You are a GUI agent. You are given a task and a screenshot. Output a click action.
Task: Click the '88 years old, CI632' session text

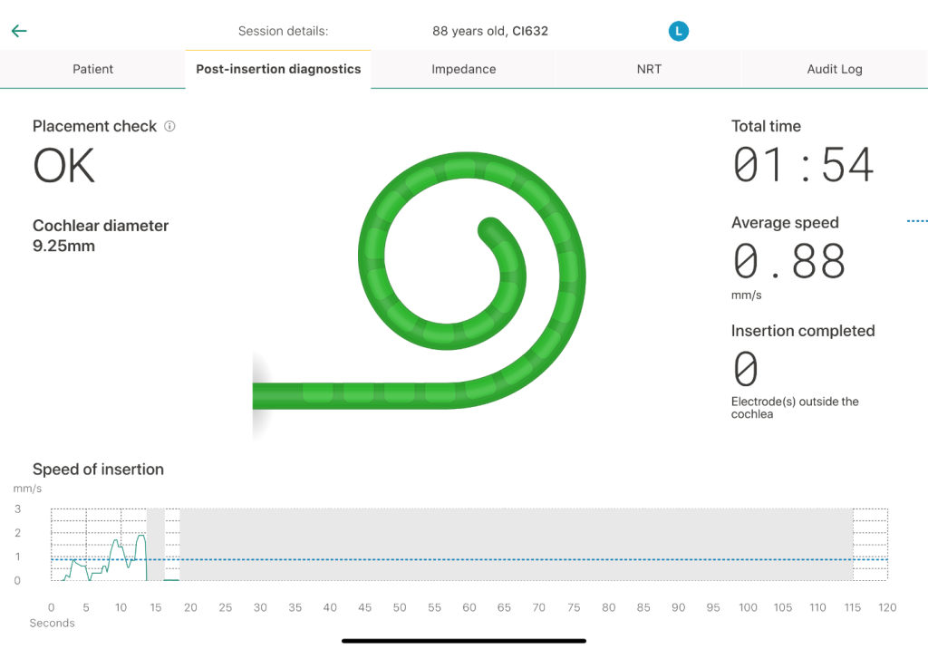[489, 31]
